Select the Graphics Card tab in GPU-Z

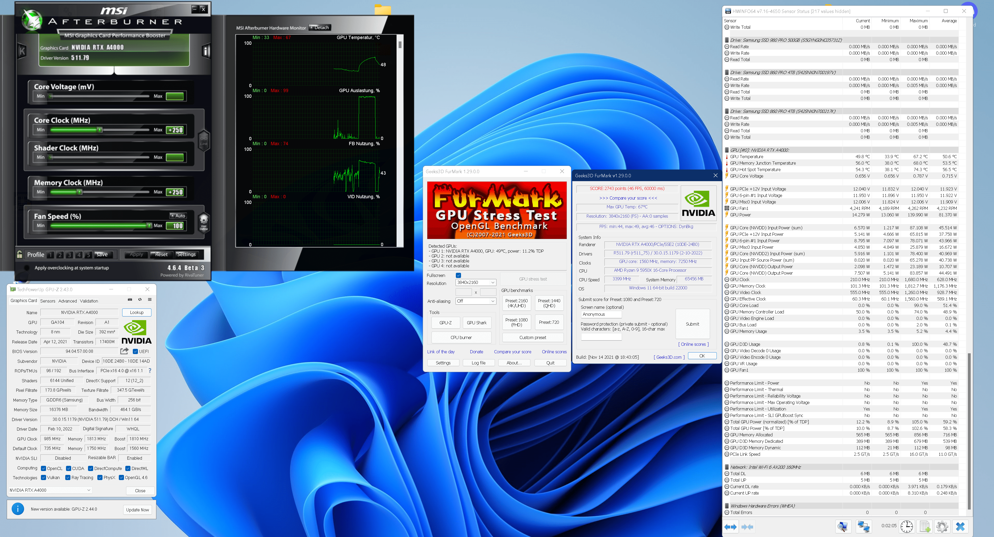pos(24,300)
